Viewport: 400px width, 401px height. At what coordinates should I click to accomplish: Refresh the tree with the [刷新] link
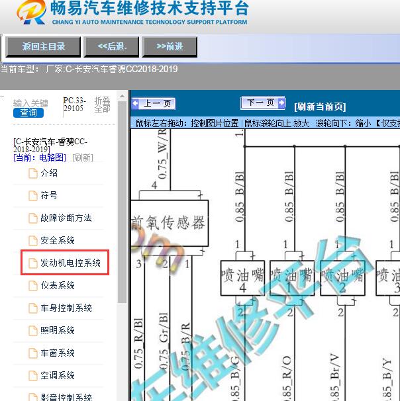[83, 157]
